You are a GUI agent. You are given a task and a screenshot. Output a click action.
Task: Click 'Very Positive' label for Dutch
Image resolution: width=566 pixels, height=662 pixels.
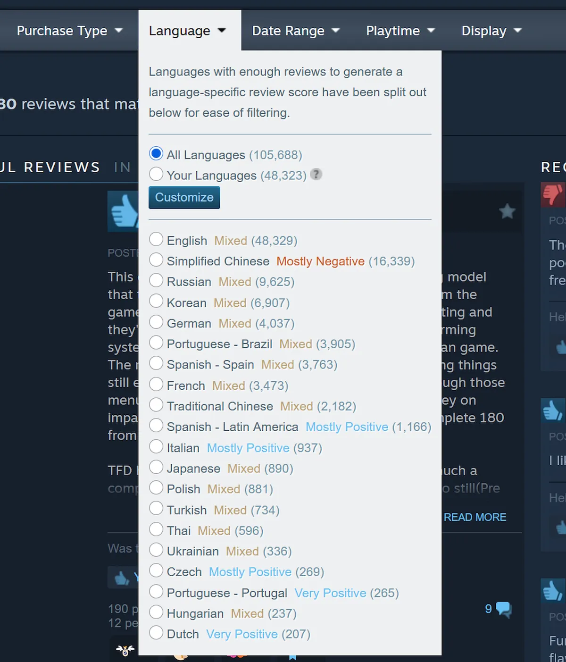click(242, 634)
